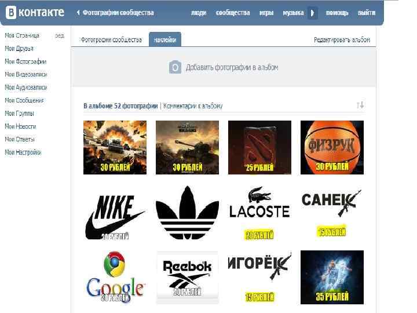Viewport: 417px width, 313px height.
Task: Click the camera icon to add photos
Action: tap(175, 67)
